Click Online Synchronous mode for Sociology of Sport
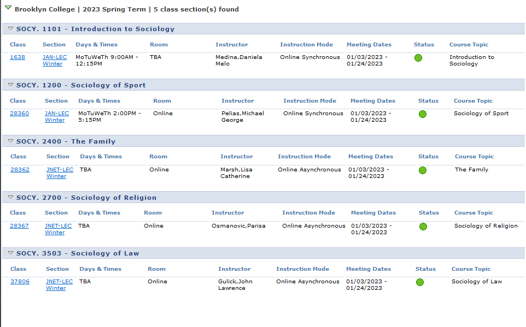Viewport: 526px width, 327px height. [313, 114]
